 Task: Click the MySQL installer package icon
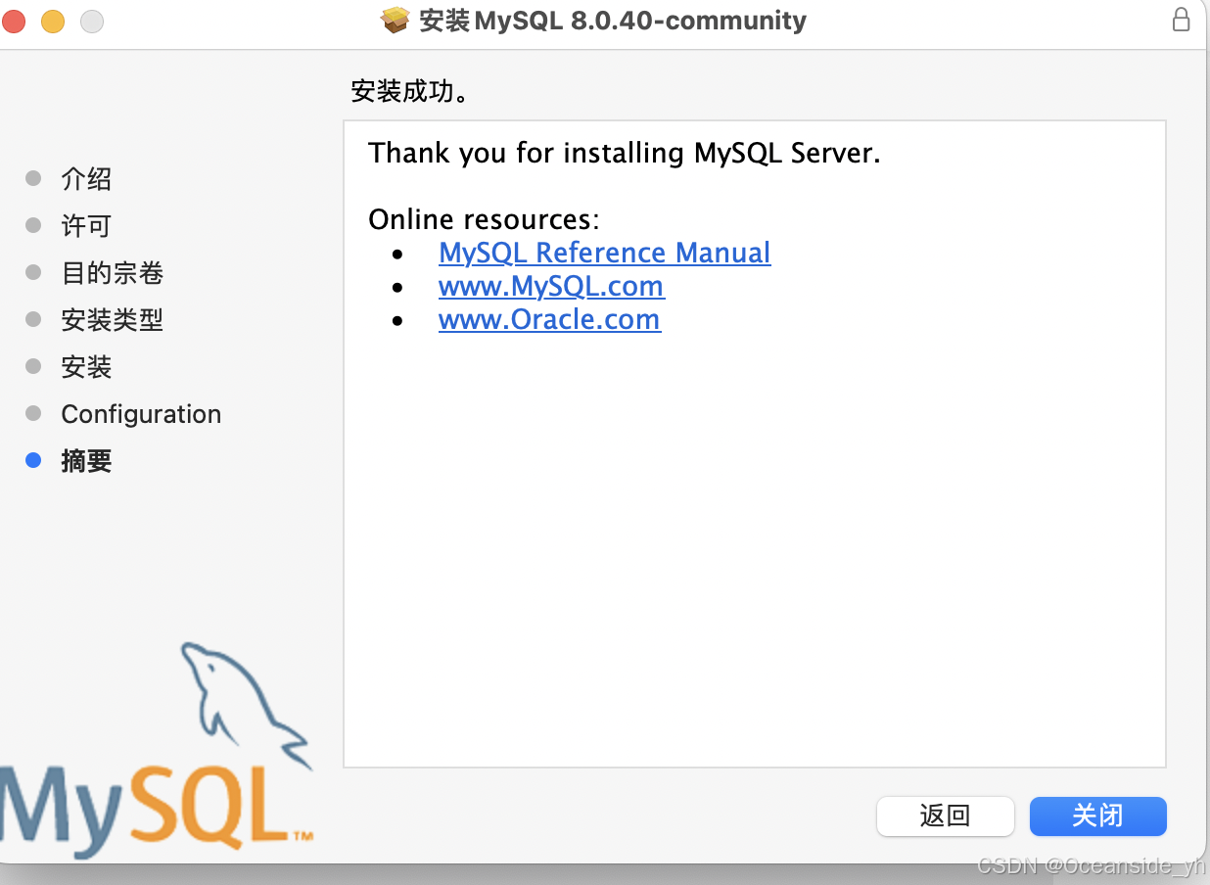point(395,20)
